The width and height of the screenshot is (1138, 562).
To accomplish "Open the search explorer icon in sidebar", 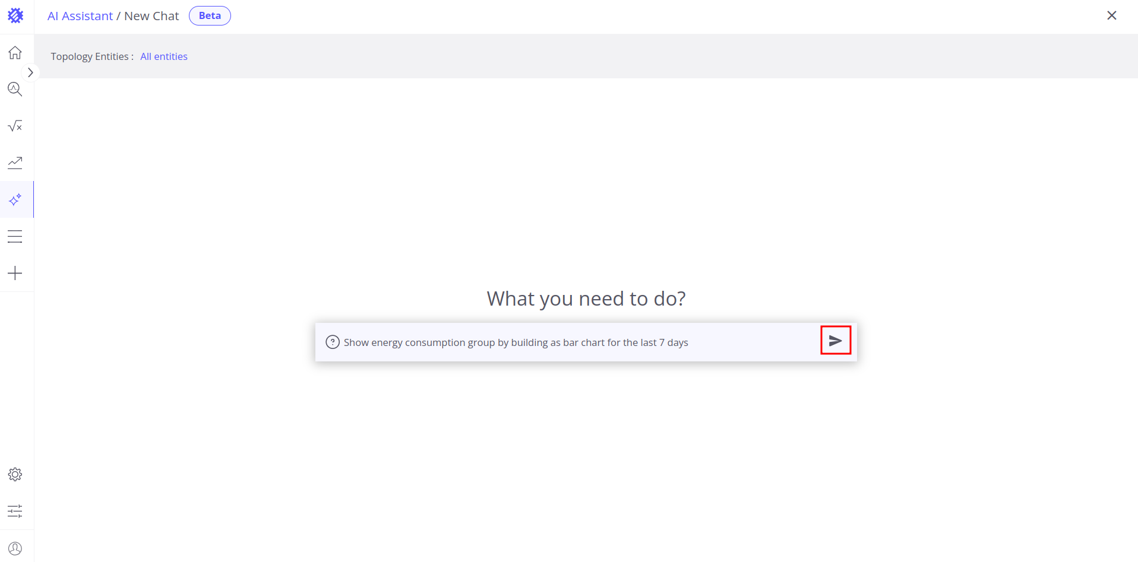I will click(15, 90).
